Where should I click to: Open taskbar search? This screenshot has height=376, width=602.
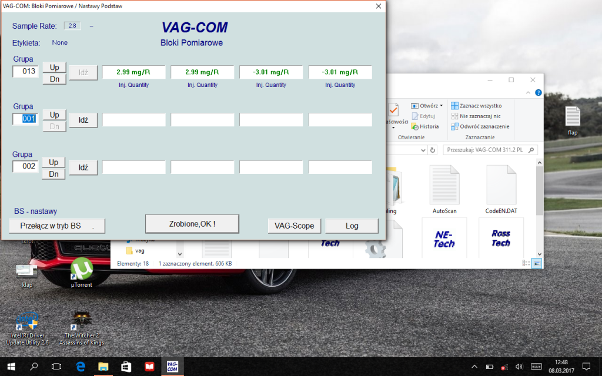pos(34,367)
